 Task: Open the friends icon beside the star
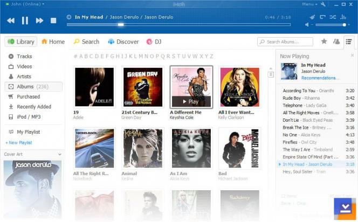(336, 41)
